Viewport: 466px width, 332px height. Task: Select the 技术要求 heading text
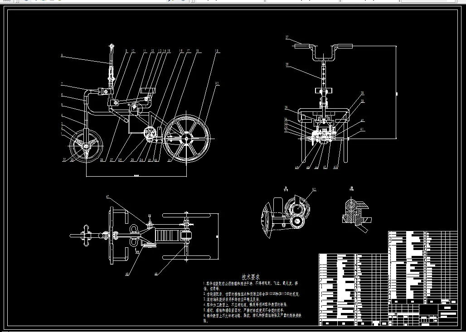click(251, 277)
